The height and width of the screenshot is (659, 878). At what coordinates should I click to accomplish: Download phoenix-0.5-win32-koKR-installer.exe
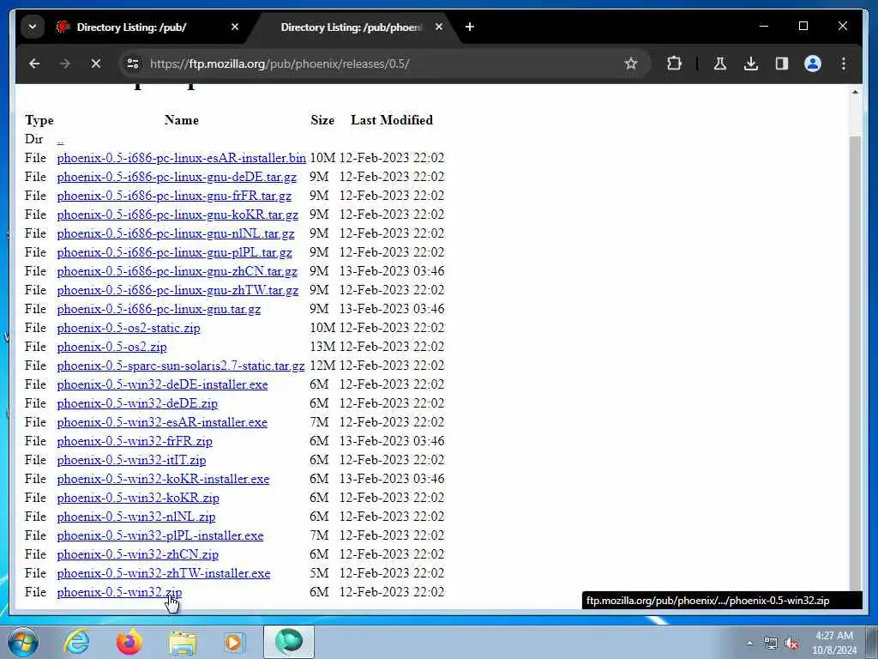coord(163,479)
